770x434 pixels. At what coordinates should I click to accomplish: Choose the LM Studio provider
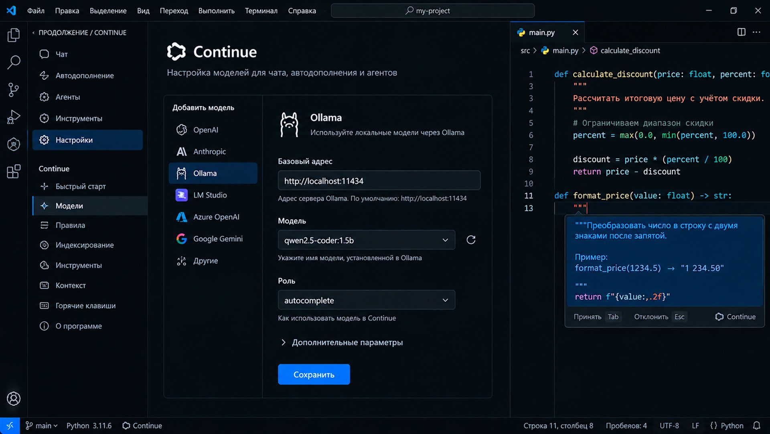(x=213, y=195)
